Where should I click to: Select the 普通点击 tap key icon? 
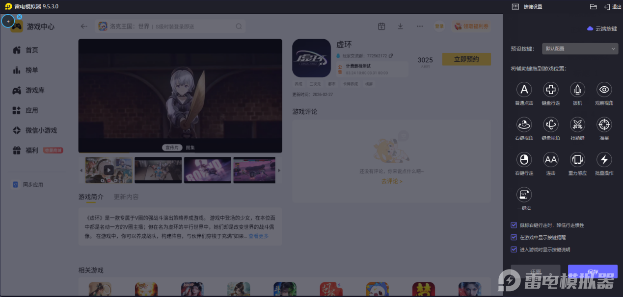coord(524,90)
